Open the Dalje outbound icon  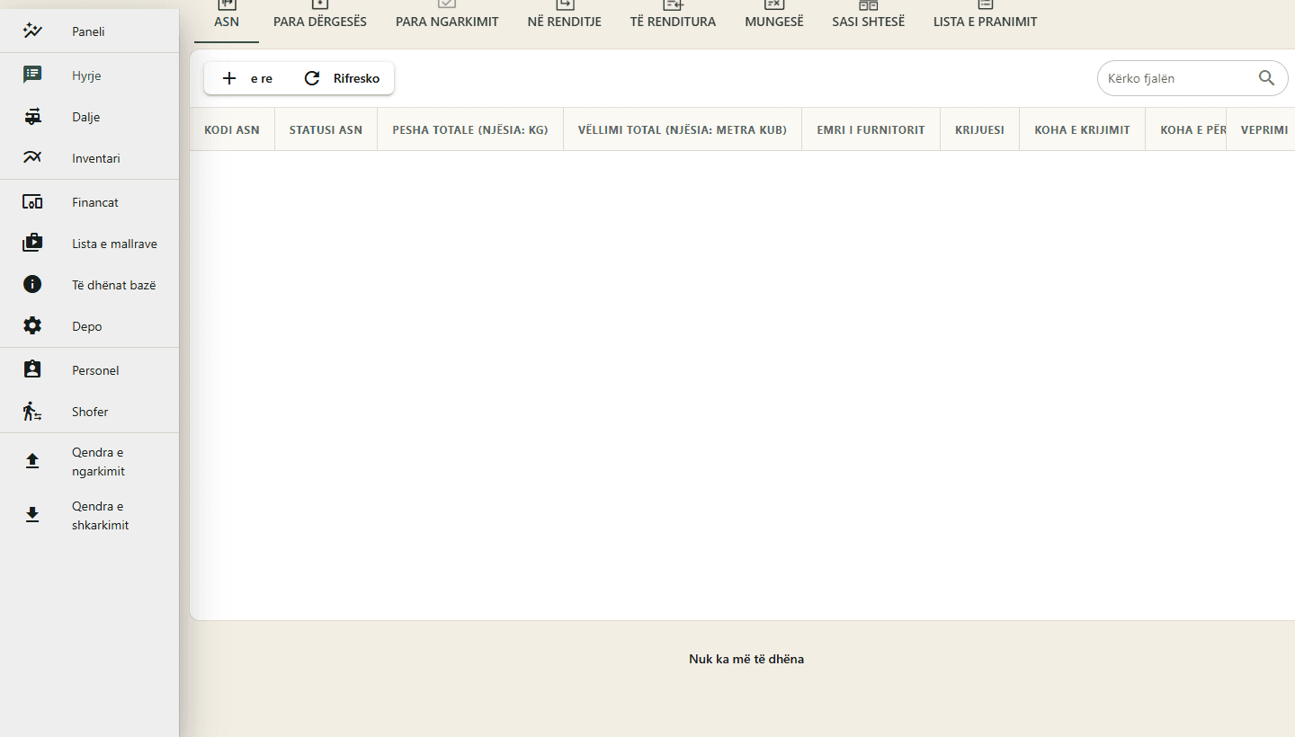(32, 117)
